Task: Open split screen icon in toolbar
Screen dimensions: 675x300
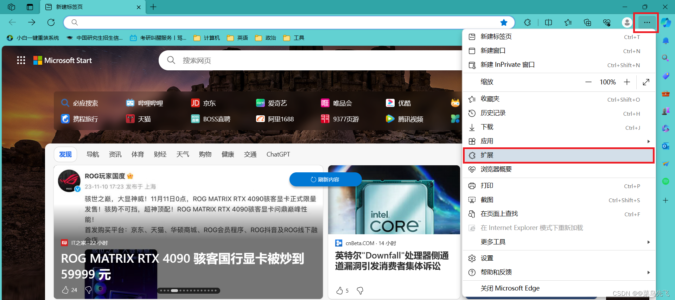Action: tap(548, 23)
